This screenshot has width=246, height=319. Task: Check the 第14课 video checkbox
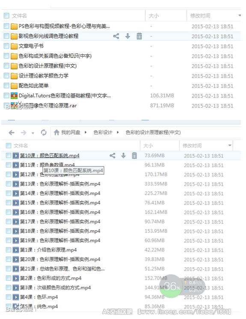tap(8, 193)
